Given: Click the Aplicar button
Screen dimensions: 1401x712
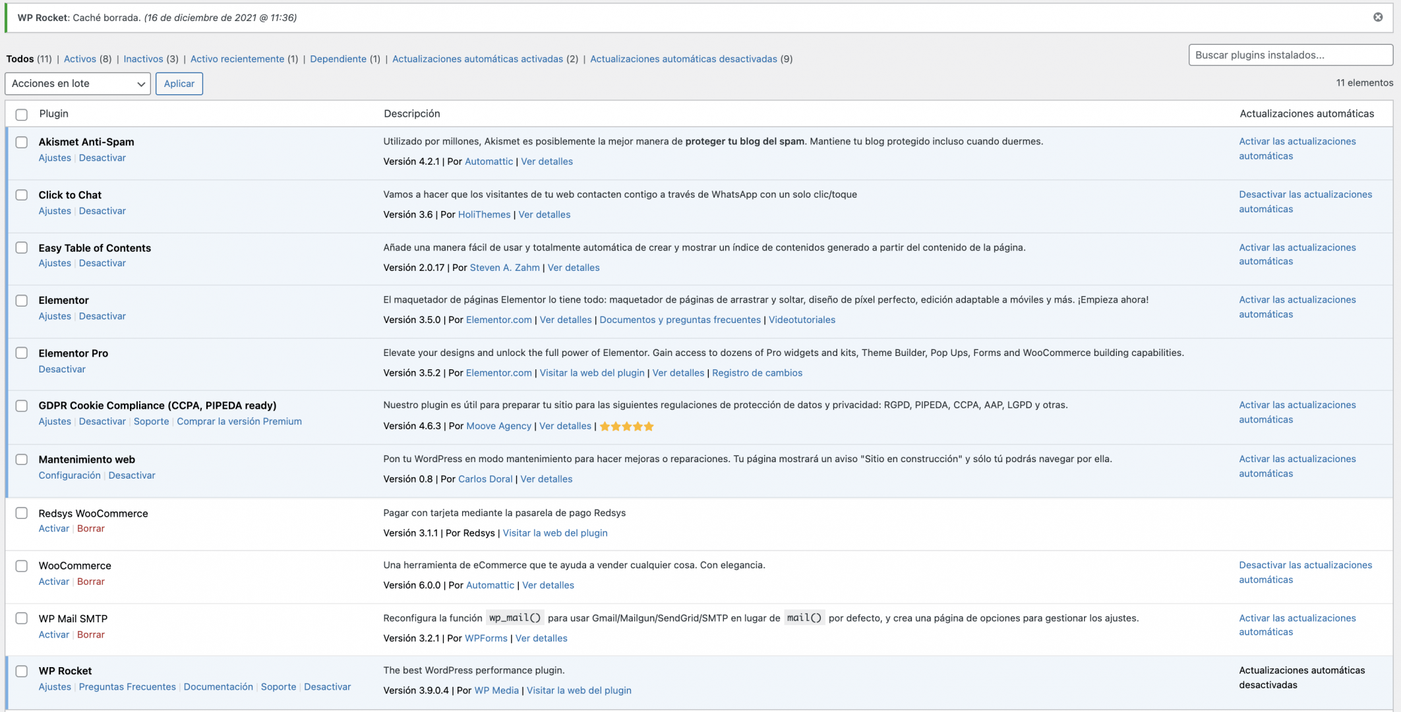Looking at the screenshot, I should [x=179, y=84].
